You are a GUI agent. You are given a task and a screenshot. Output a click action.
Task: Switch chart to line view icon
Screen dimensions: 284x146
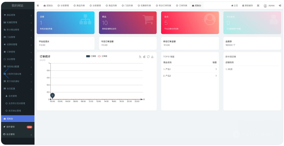pyautogui.click(x=140, y=57)
